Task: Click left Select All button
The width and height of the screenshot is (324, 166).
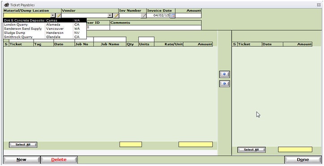Action: click(x=23, y=145)
